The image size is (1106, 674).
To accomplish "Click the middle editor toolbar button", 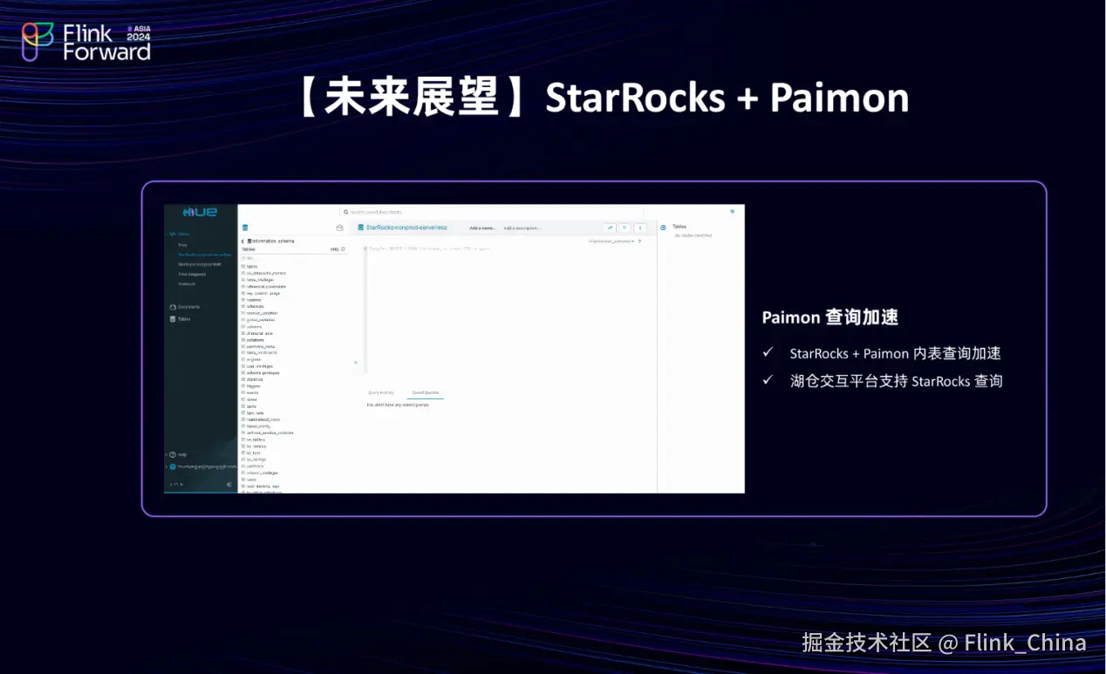I will coord(625,228).
